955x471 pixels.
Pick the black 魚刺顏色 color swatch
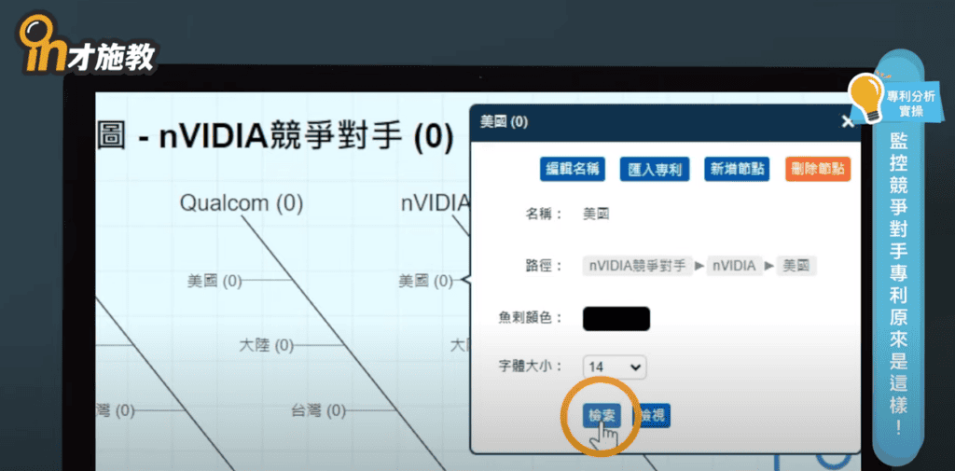[x=616, y=318]
